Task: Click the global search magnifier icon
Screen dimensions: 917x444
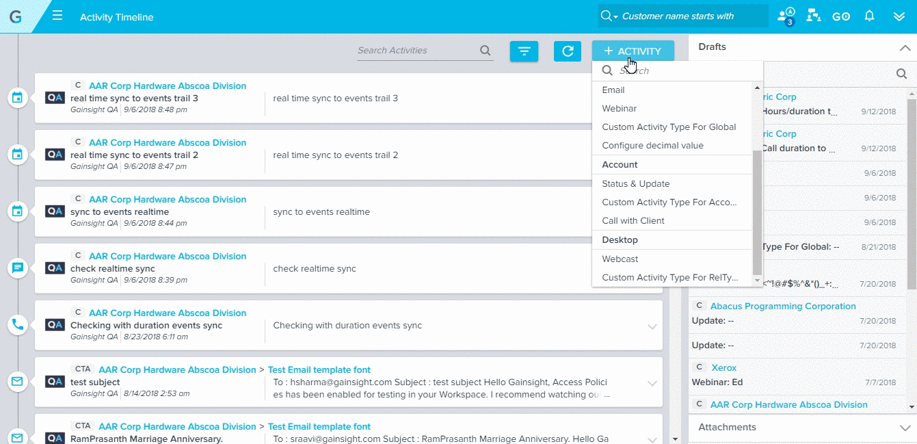Action: pyautogui.click(x=606, y=16)
